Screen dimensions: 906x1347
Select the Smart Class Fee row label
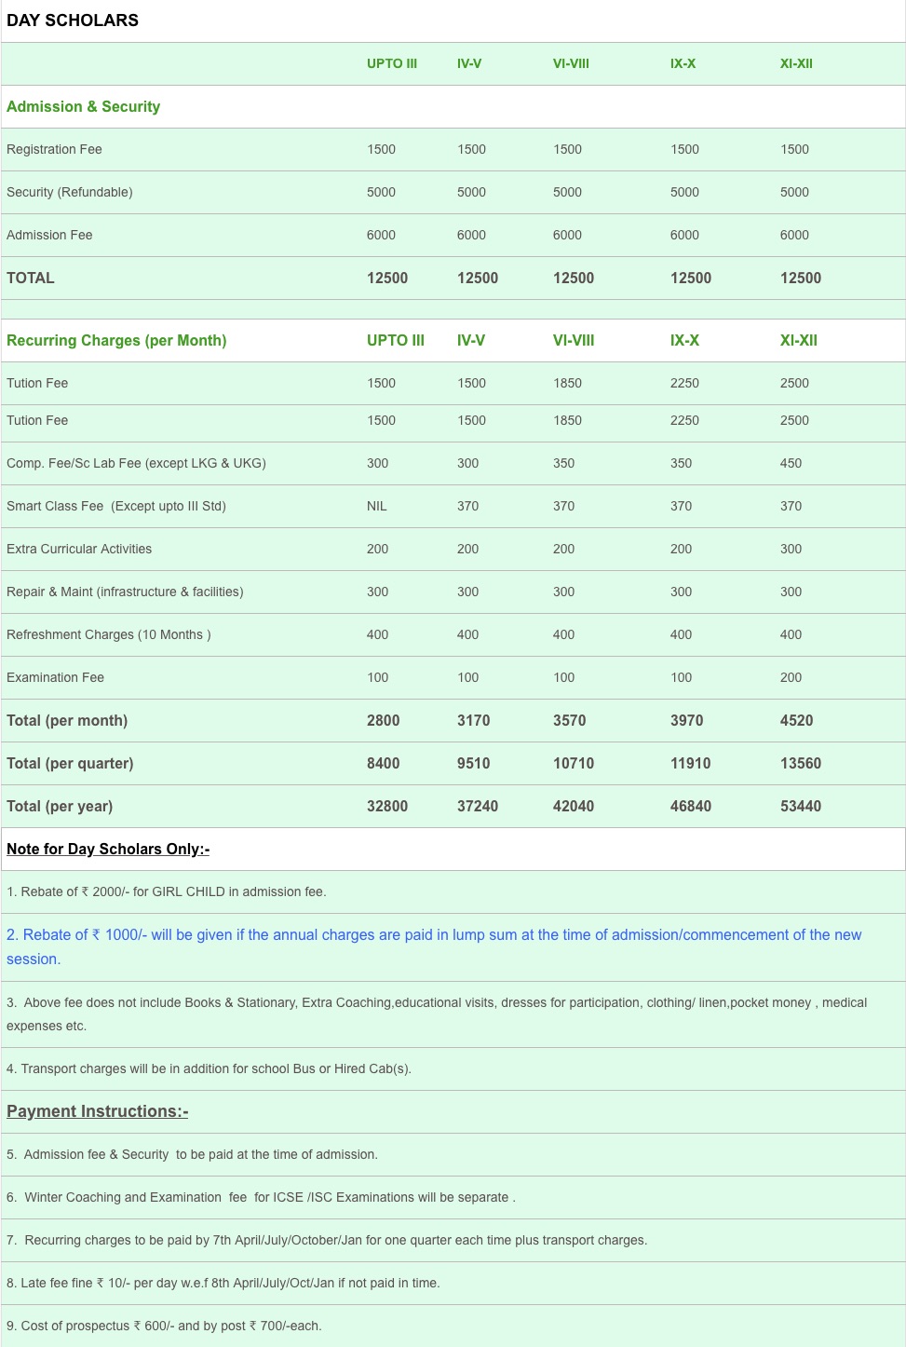(x=116, y=507)
